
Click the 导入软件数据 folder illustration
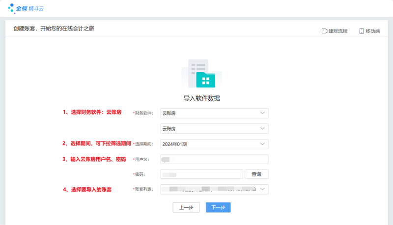click(x=202, y=73)
